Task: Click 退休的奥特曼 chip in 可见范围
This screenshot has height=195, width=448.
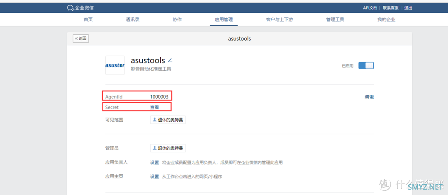Action: point(168,120)
